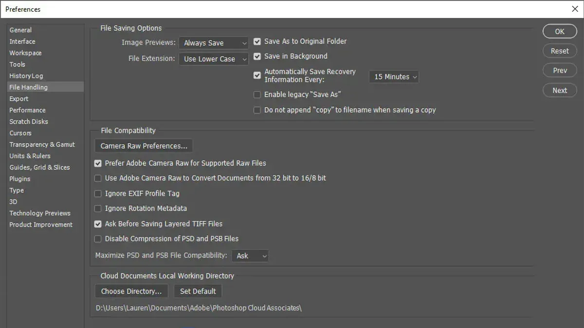Close the Preferences dialog window
The image size is (584, 328).
pyautogui.click(x=574, y=9)
